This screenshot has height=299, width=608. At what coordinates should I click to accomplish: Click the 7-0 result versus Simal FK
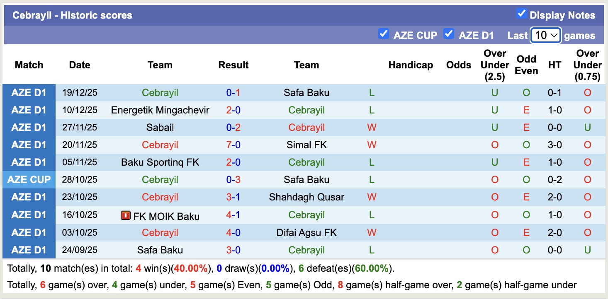[233, 145]
